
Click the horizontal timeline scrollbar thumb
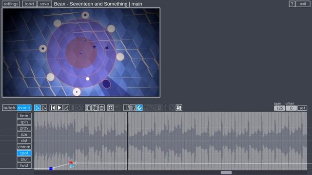tap(226, 173)
